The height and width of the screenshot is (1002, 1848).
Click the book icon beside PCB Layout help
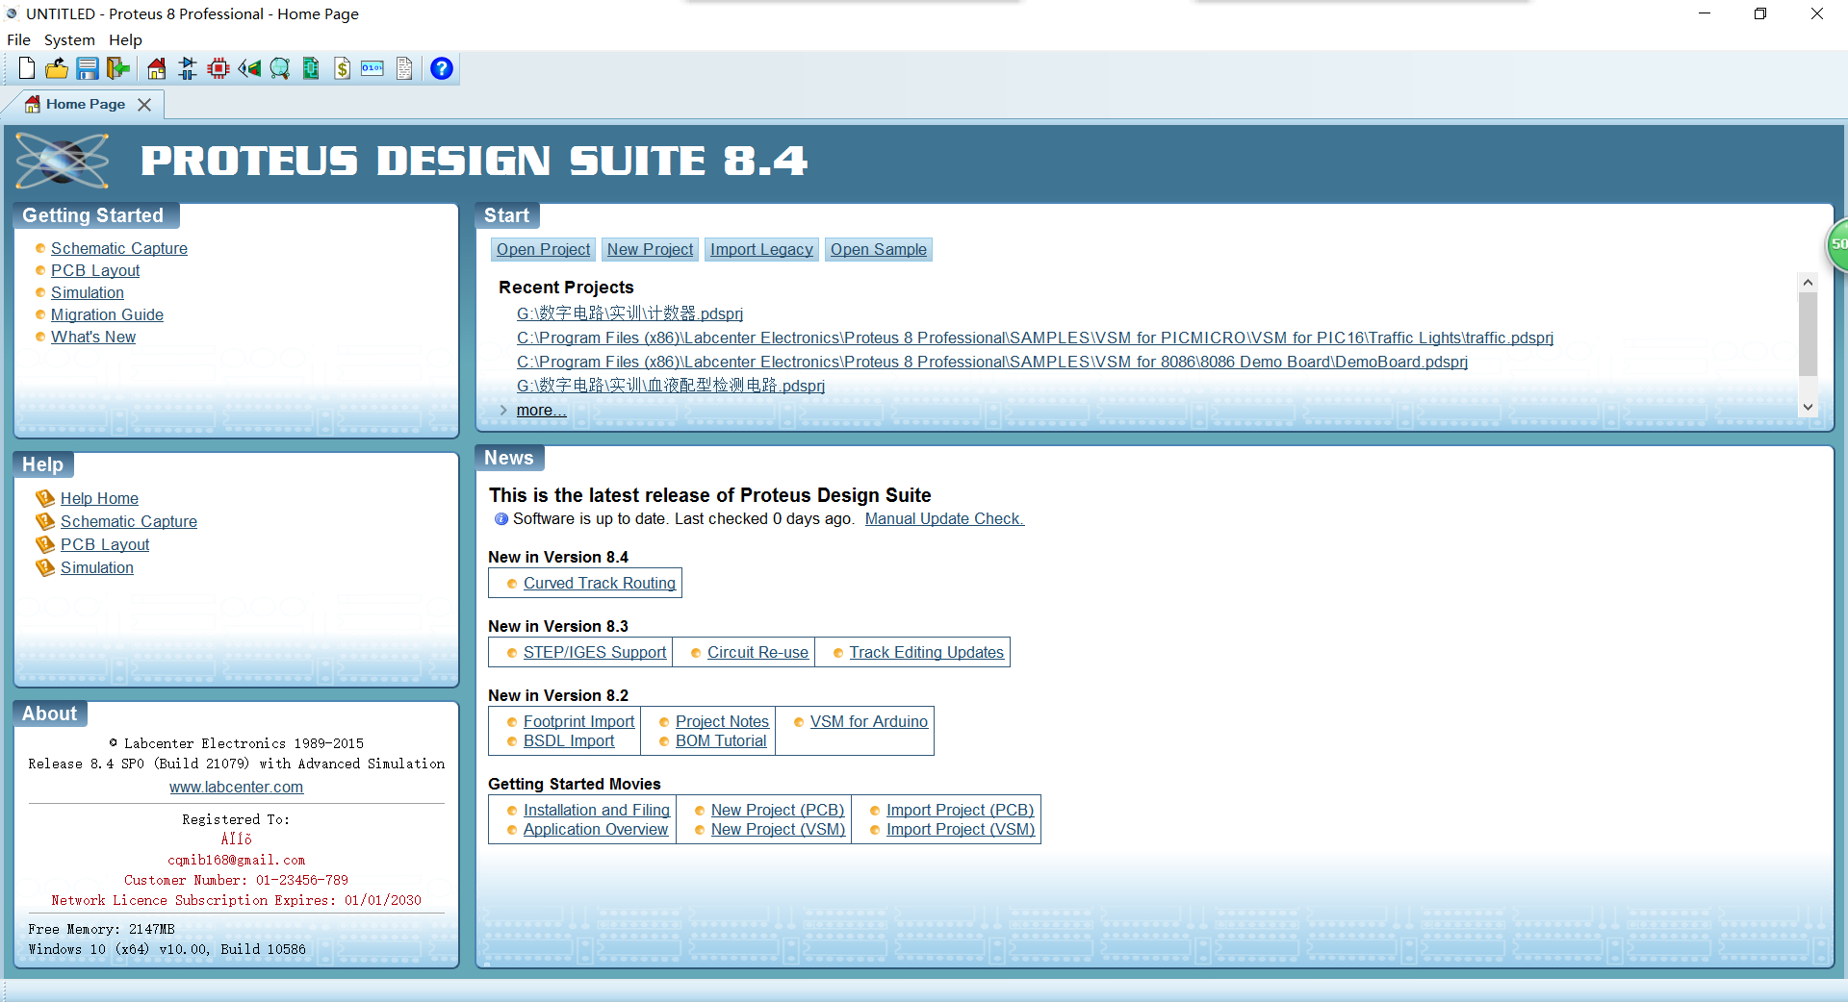pyautogui.click(x=45, y=544)
